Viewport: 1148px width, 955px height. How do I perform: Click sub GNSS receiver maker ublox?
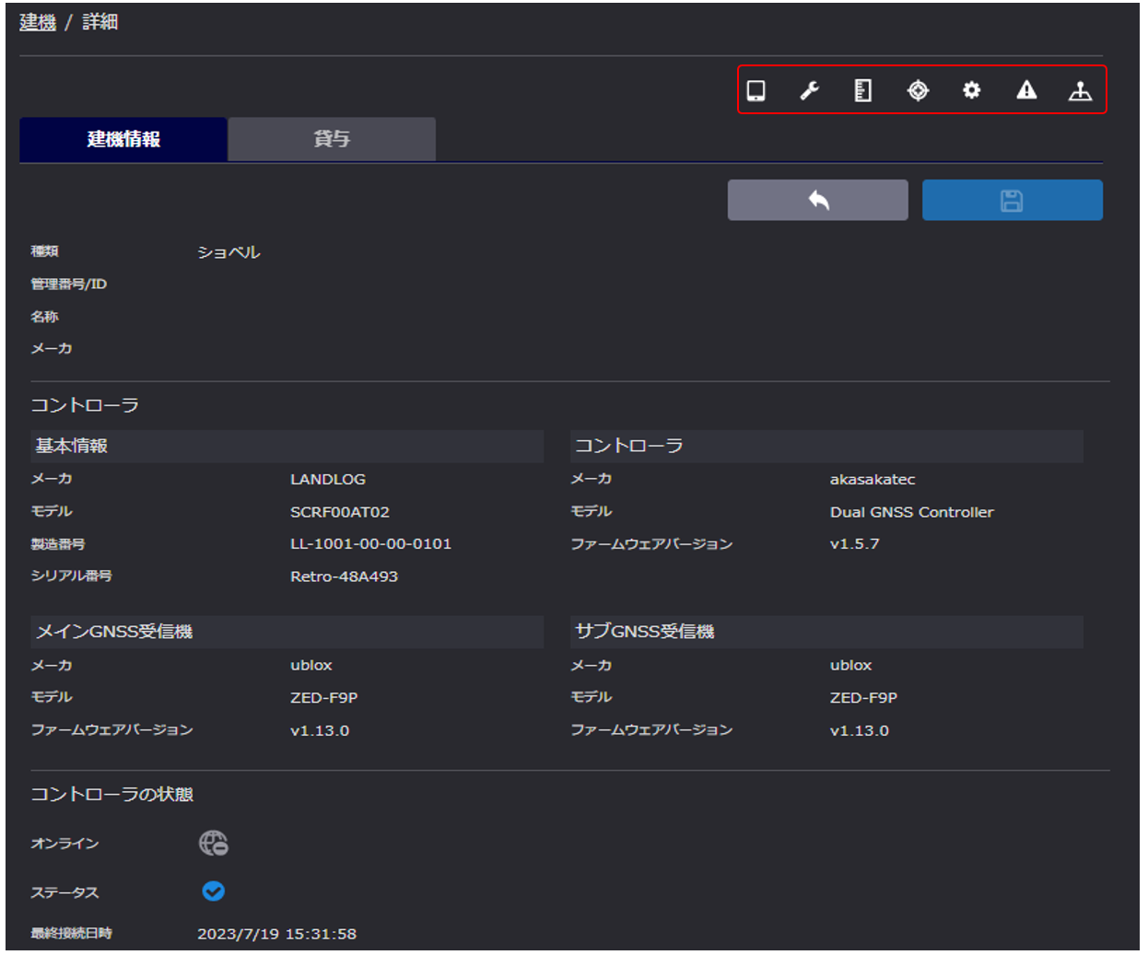point(850,665)
